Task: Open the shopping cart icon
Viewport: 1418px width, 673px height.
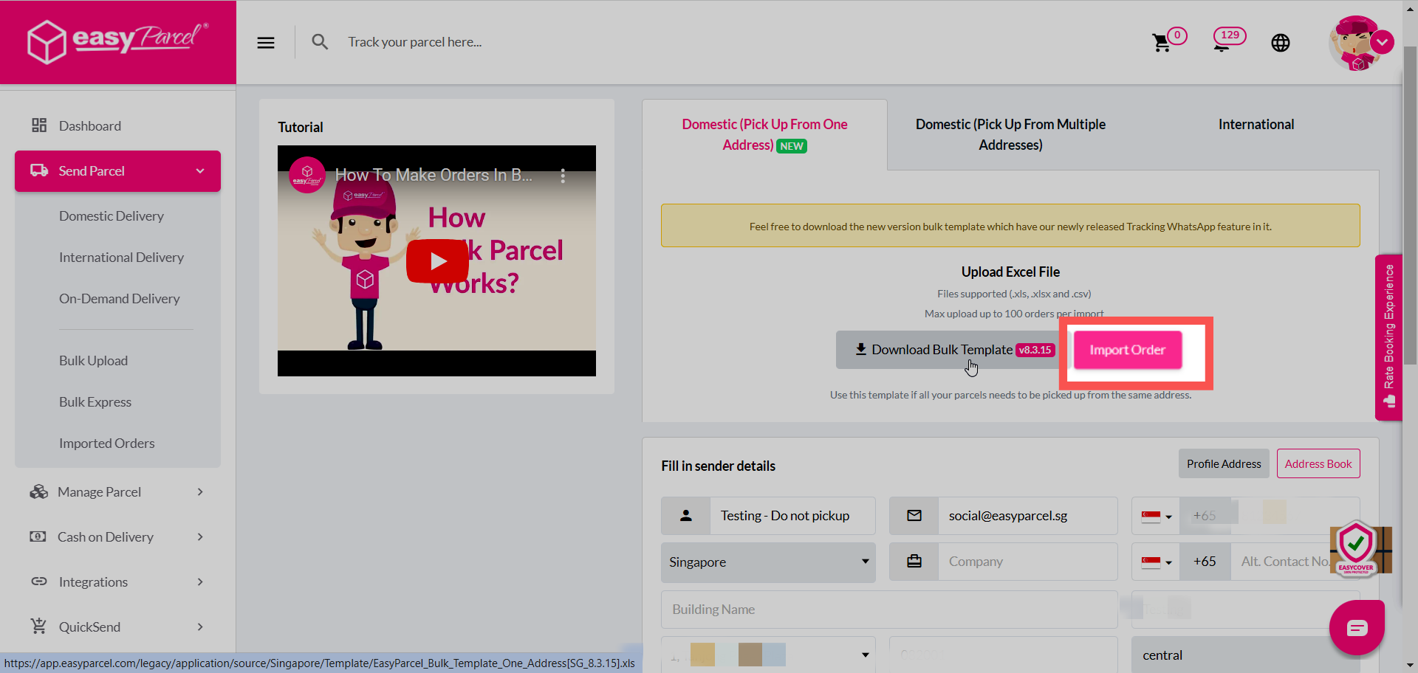Action: [x=1162, y=43]
